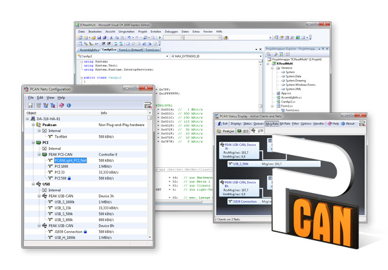
Task: Open the MAX_EXTENDED_ID member dropdown
Action: pos(261,56)
